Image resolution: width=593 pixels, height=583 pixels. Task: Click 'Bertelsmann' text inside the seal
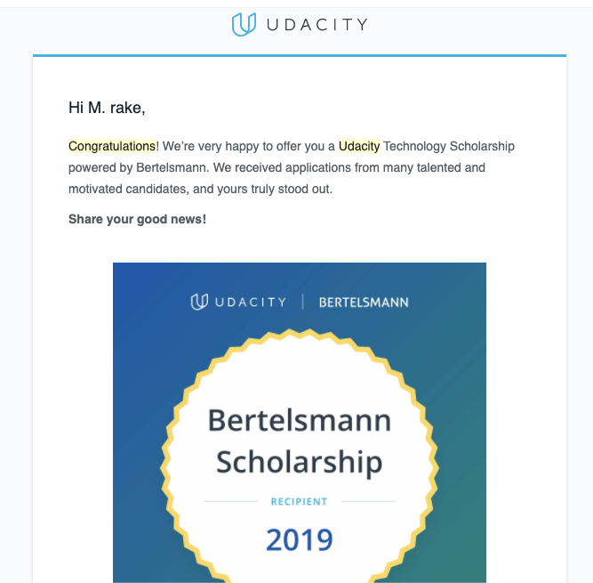click(x=300, y=420)
